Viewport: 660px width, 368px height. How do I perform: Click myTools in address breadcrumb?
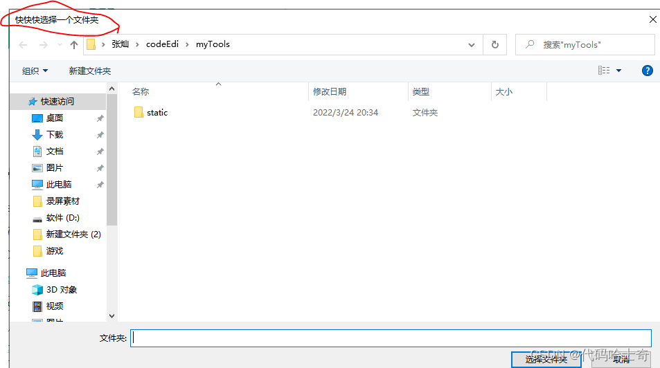point(213,44)
